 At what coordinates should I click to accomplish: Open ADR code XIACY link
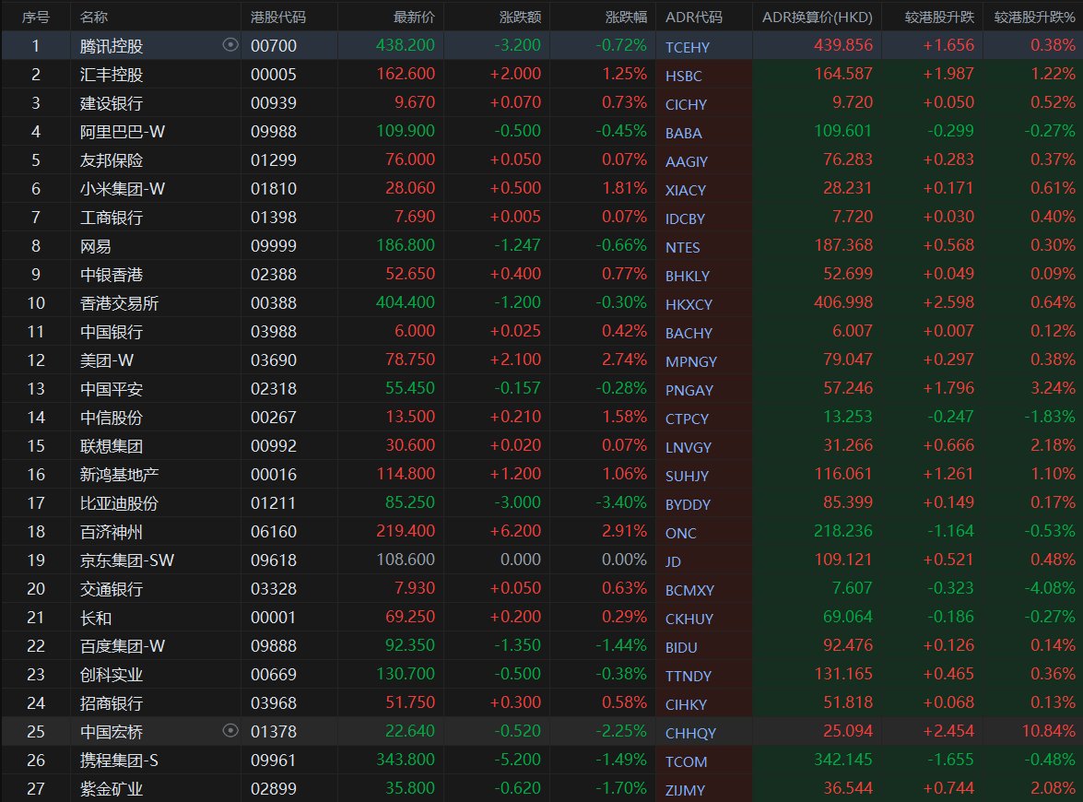[685, 190]
